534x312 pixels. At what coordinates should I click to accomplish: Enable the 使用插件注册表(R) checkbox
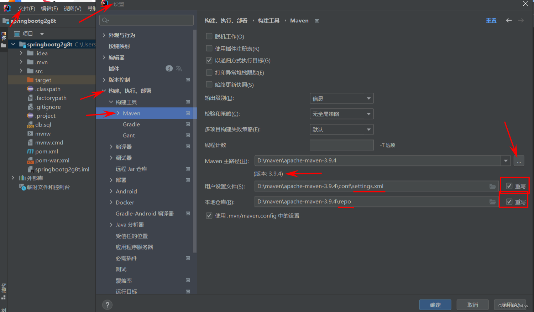click(209, 48)
